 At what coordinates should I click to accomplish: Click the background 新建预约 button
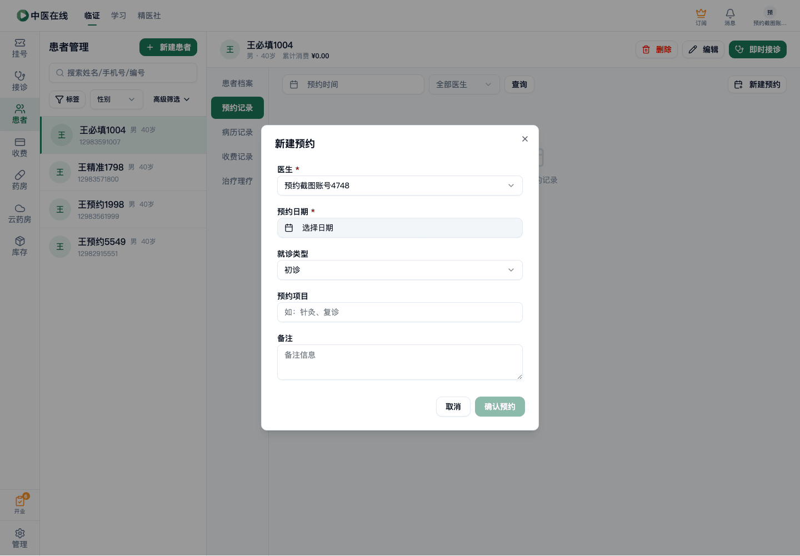click(757, 84)
